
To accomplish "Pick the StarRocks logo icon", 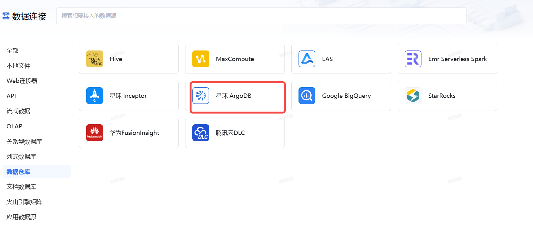I will pos(413,96).
